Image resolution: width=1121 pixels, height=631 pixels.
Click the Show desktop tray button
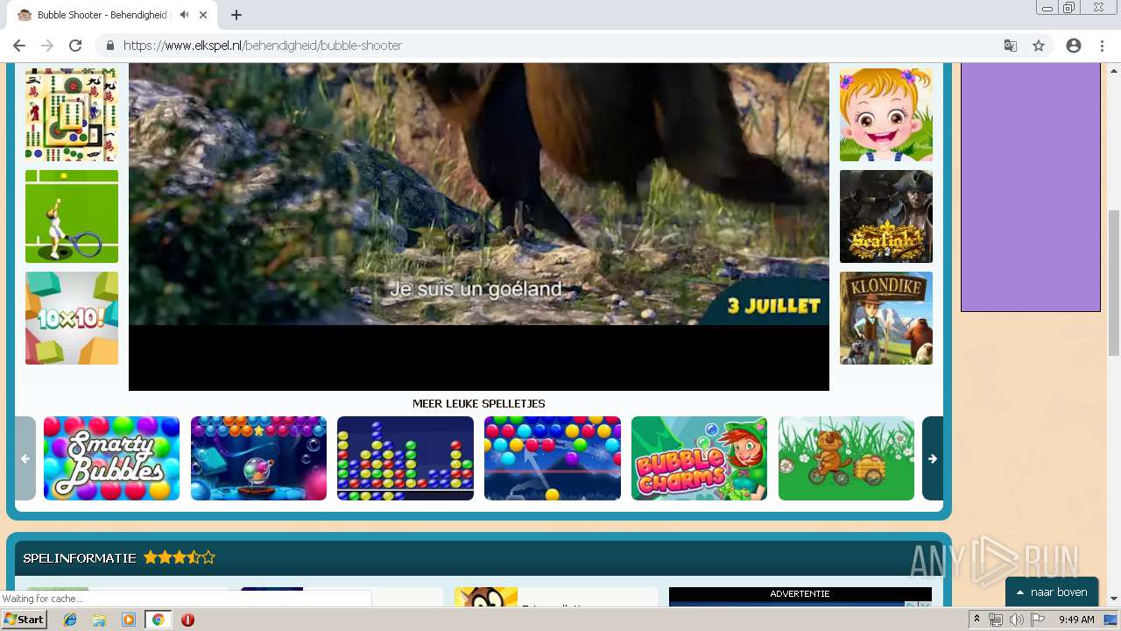[x=1111, y=620]
